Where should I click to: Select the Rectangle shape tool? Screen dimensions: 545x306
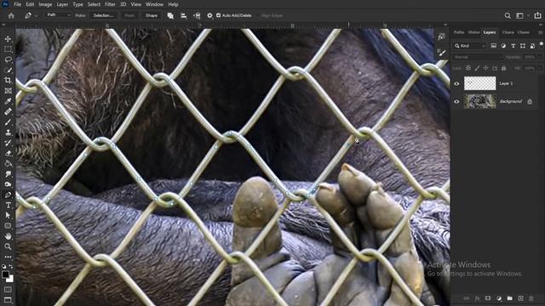click(8, 226)
